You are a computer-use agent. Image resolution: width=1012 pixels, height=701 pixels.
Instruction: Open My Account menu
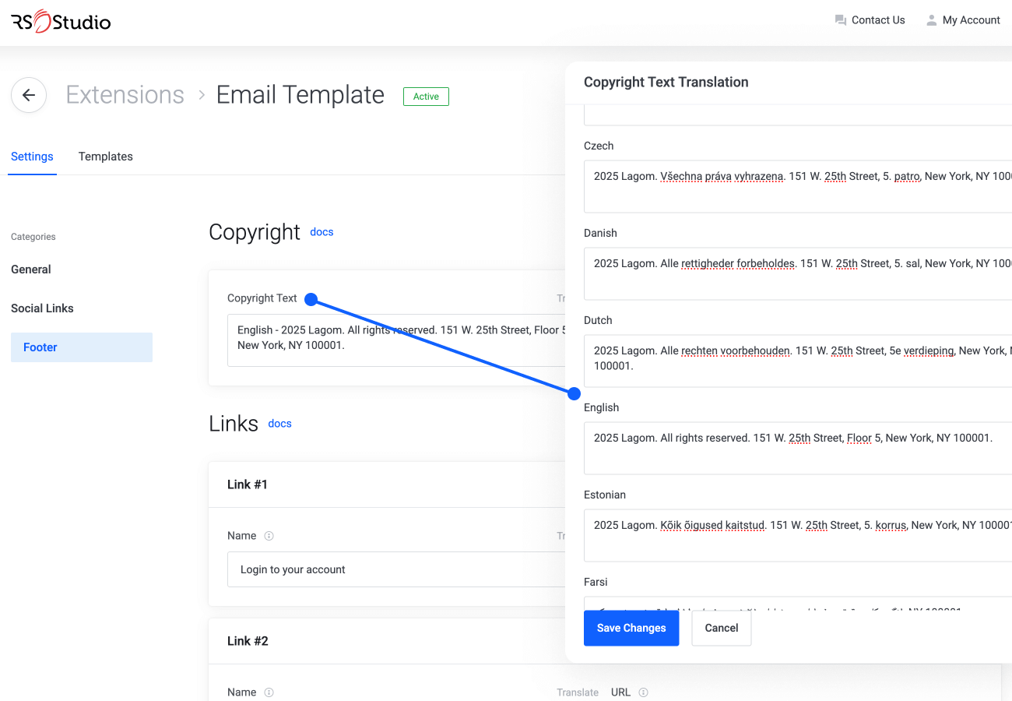[x=962, y=20]
